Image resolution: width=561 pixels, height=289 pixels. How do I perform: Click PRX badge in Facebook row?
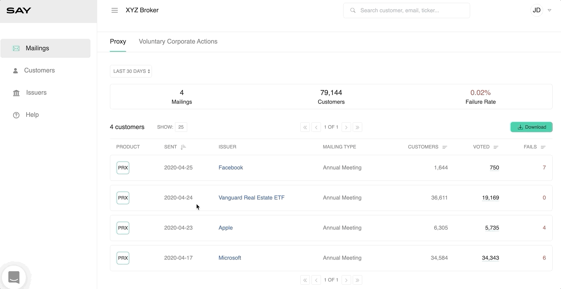click(x=123, y=168)
